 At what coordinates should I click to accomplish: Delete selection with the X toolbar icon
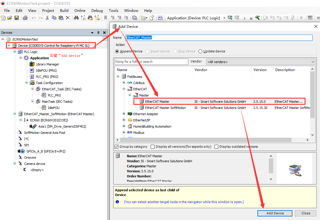tap(68, 18)
